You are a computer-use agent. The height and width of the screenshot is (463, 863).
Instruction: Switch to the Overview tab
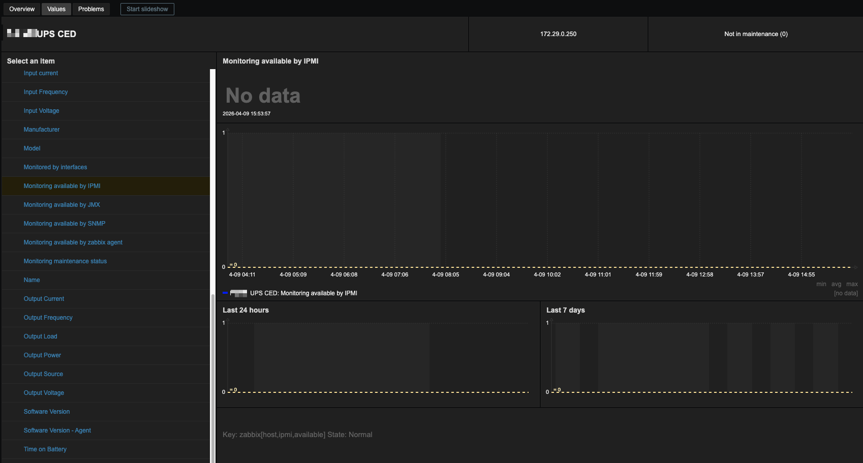coord(22,9)
